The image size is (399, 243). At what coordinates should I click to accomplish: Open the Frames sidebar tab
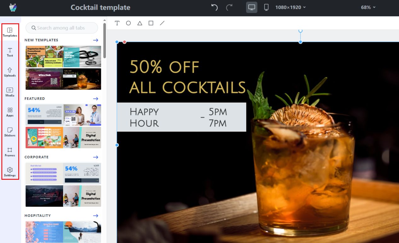pos(10,152)
